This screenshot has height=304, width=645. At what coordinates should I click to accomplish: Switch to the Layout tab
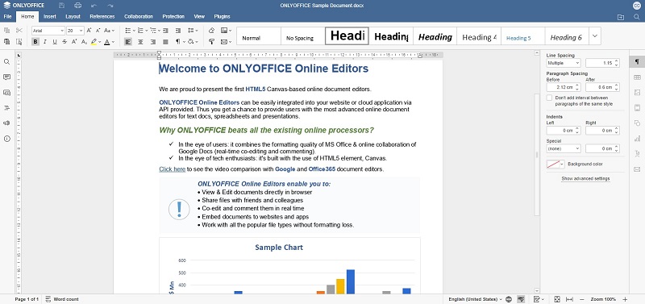point(73,17)
